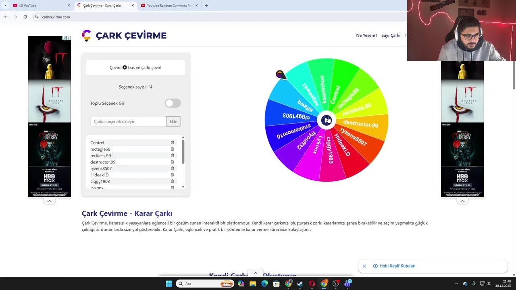Open Steam from the taskbar
The height and width of the screenshot is (290, 516).
coord(300,284)
